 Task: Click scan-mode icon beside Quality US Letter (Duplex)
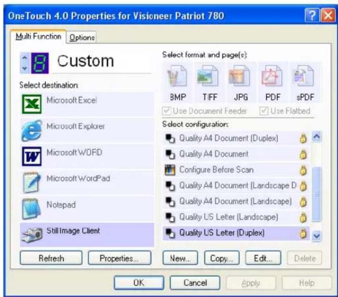[x=170, y=233]
